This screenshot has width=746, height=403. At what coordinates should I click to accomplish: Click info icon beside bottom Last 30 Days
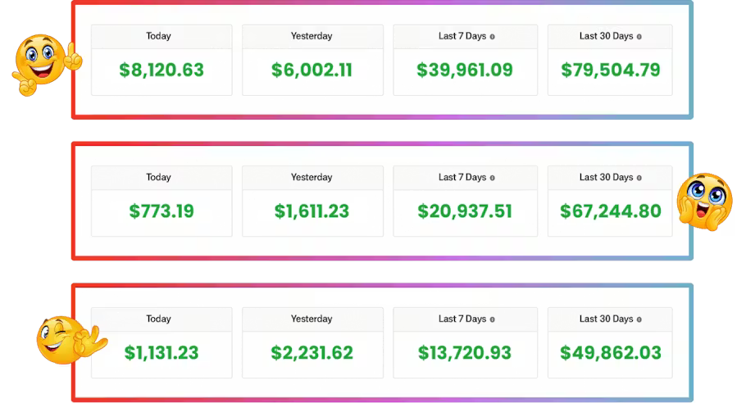pyautogui.click(x=639, y=319)
